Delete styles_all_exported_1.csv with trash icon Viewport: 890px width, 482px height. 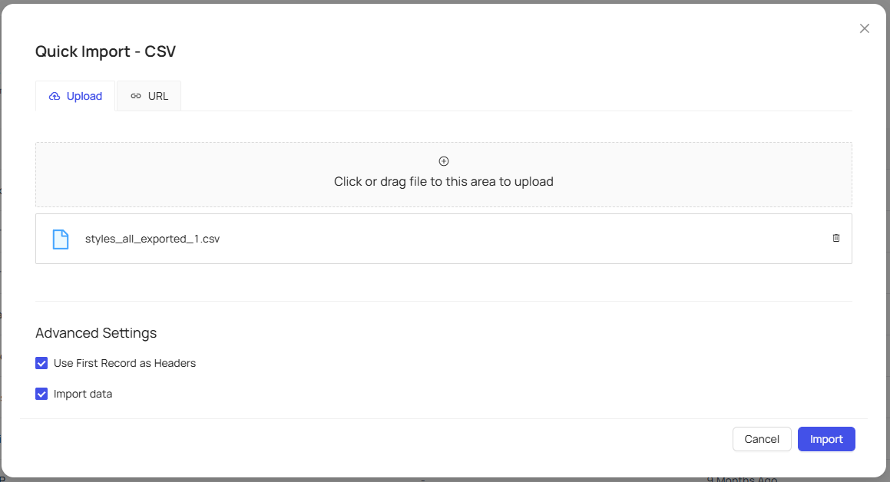(836, 239)
